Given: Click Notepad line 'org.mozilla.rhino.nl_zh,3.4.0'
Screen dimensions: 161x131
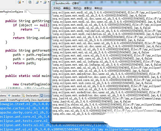Looking at the screenshot, I should pos(107,105).
